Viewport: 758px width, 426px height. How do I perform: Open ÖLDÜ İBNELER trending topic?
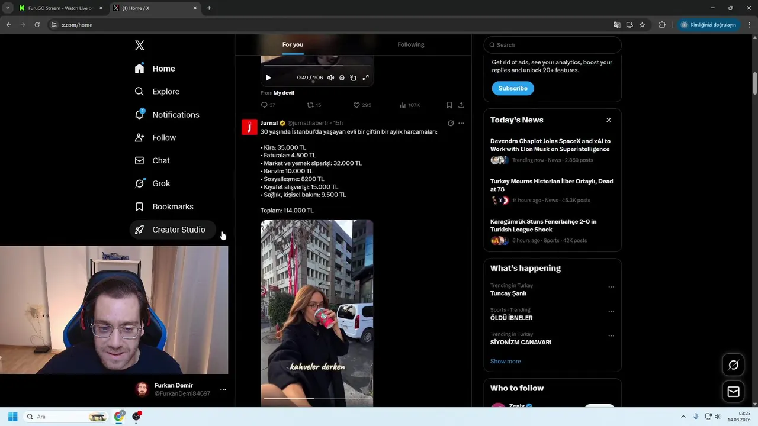point(511,318)
